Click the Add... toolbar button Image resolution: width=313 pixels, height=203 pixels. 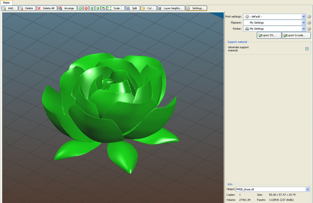pyautogui.click(x=9, y=8)
